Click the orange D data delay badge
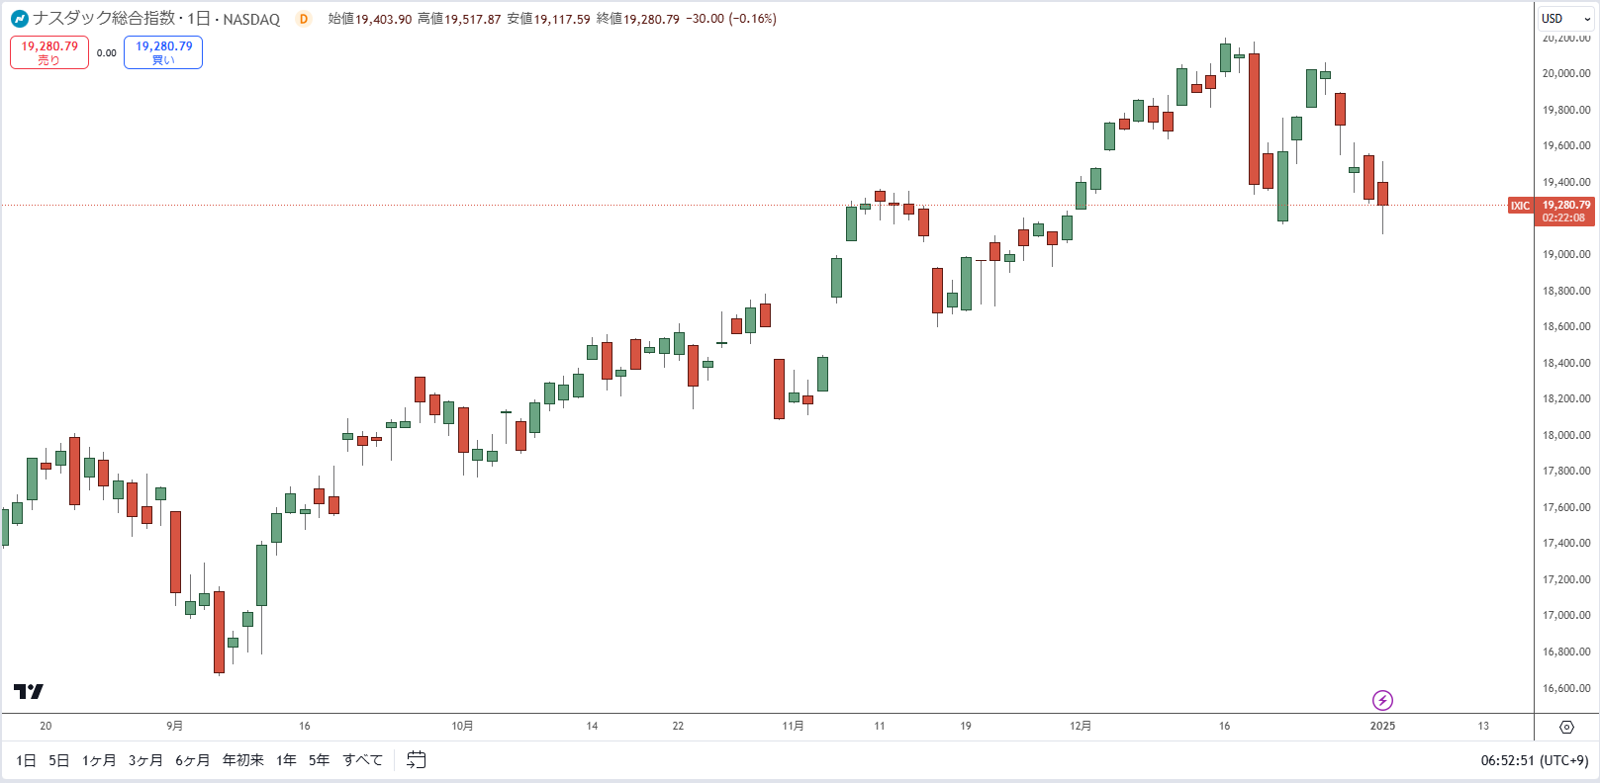1600x783 pixels. click(304, 19)
